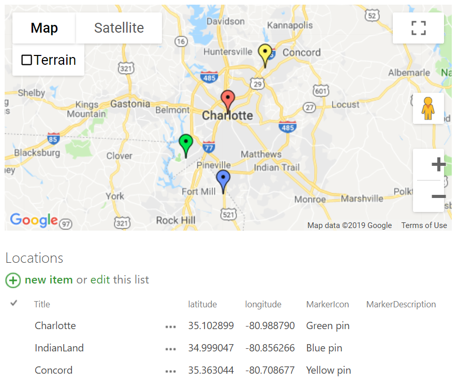The image size is (458, 383).
Task: Open the Terms of Use link
Action: point(424,225)
